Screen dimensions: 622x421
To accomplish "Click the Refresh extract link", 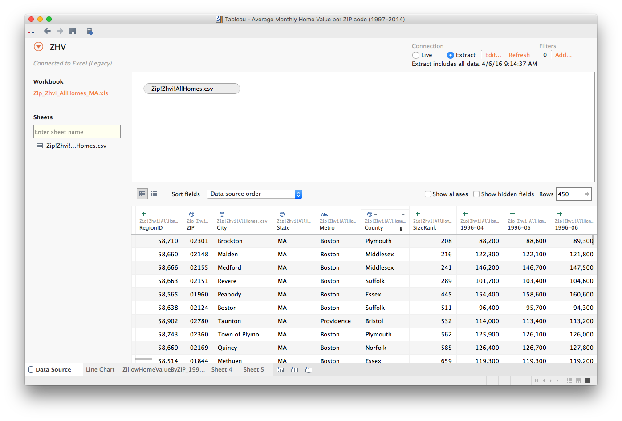I will 519,55.
